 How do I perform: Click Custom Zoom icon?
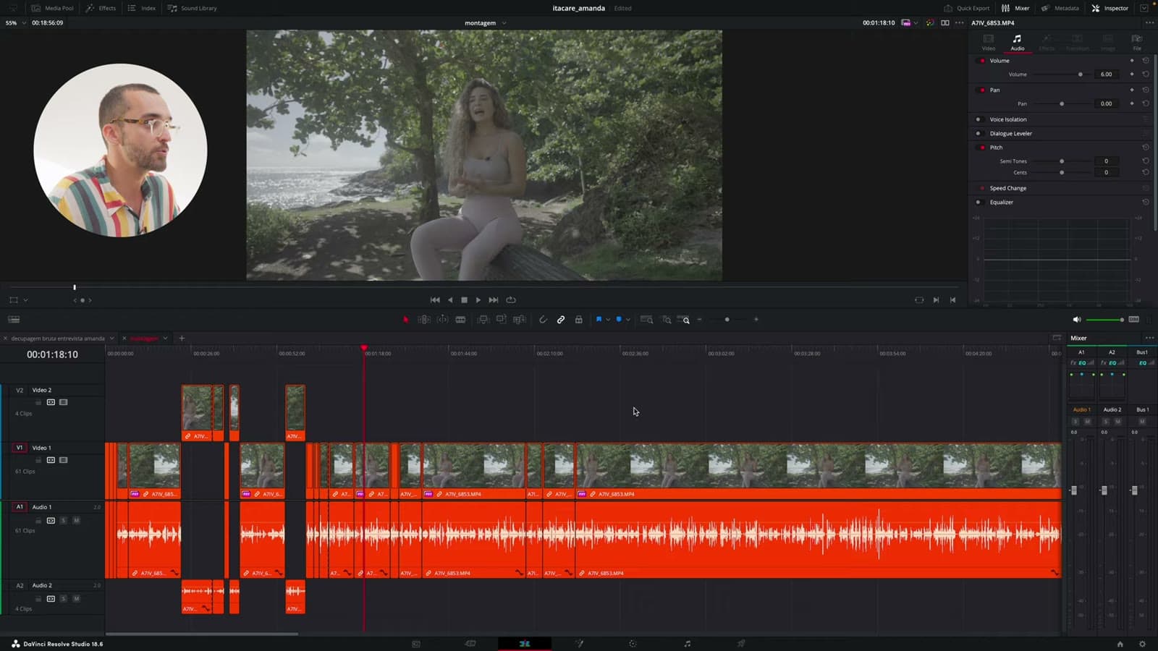click(684, 320)
